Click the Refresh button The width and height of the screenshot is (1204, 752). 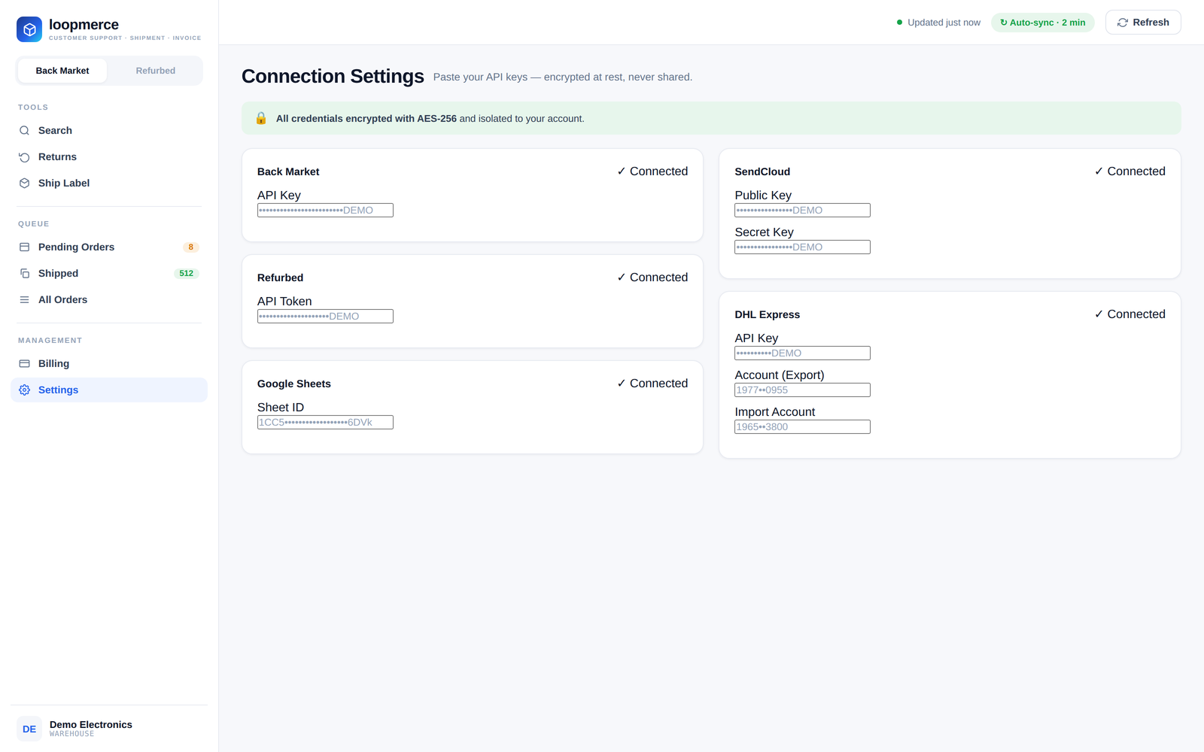1143,23
